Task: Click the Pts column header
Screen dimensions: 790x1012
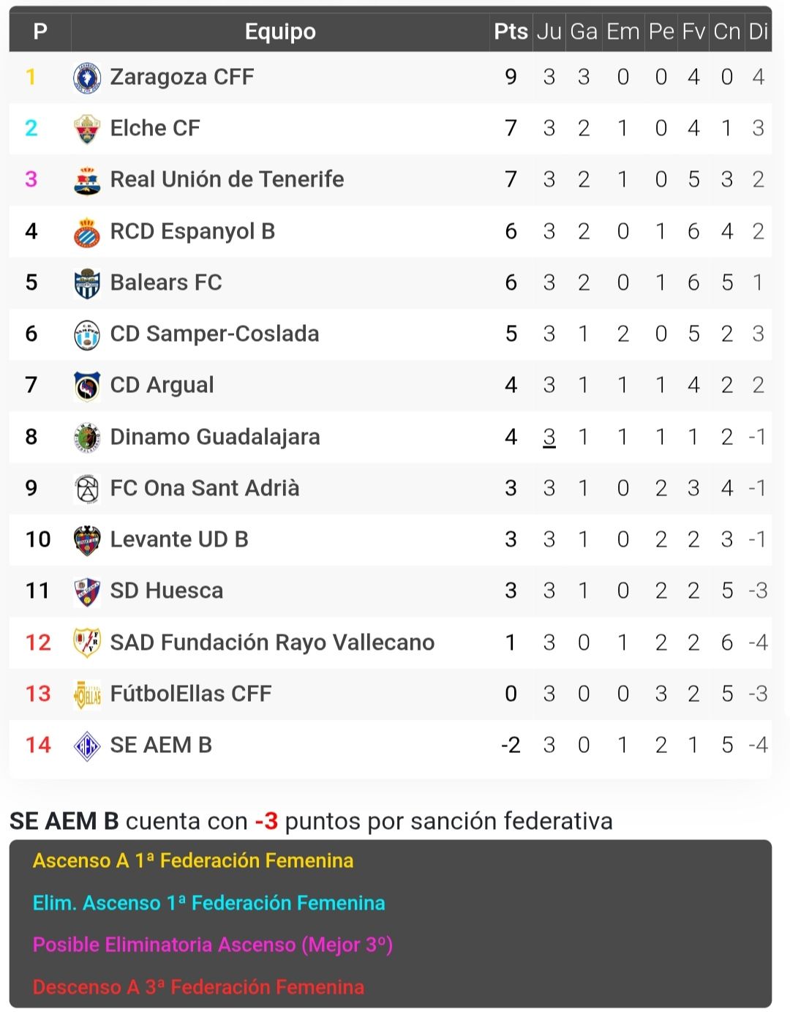Action: (x=511, y=31)
